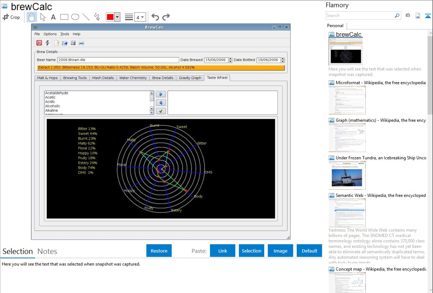Choose the arrow pointer tool

[43, 17]
